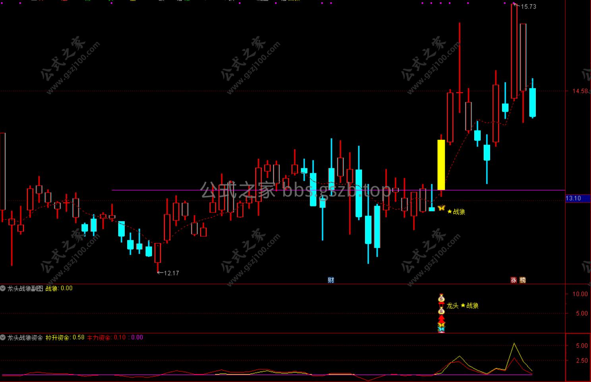Click the 15.73 high price marker
591x382 pixels.
528,6
